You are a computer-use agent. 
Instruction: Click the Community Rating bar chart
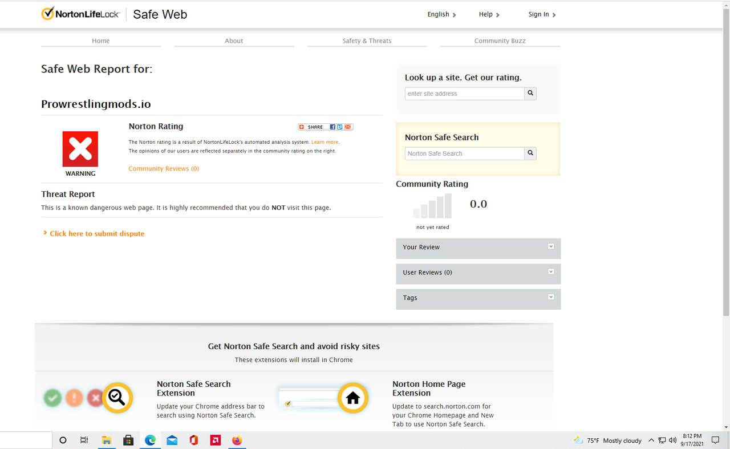(433, 206)
